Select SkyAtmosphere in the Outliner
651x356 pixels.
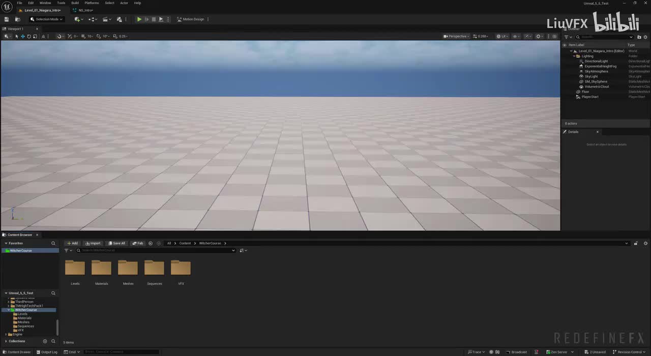point(596,71)
